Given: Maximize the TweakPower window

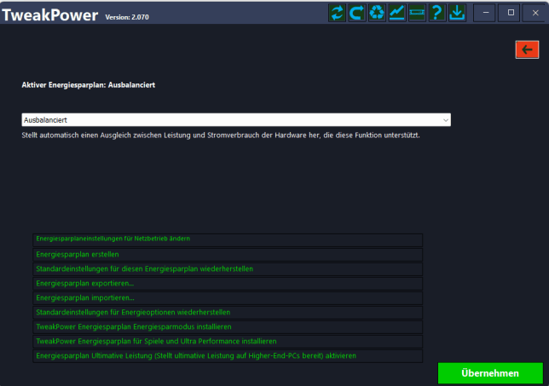Looking at the screenshot, I should (511, 13).
